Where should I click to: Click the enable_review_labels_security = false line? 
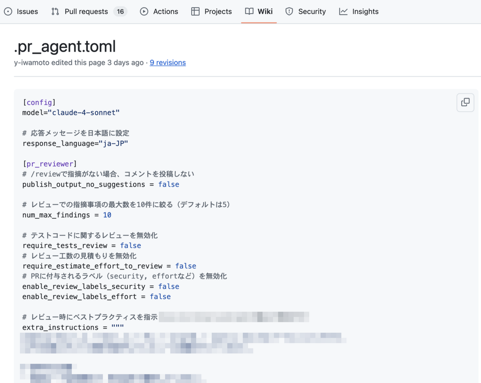pyautogui.click(x=101, y=287)
